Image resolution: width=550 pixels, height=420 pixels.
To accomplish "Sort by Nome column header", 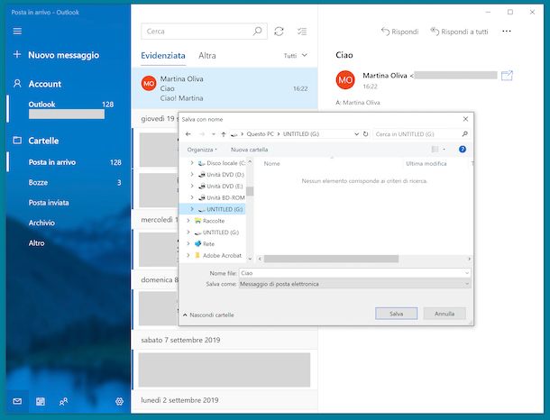I will pyautogui.click(x=271, y=163).
